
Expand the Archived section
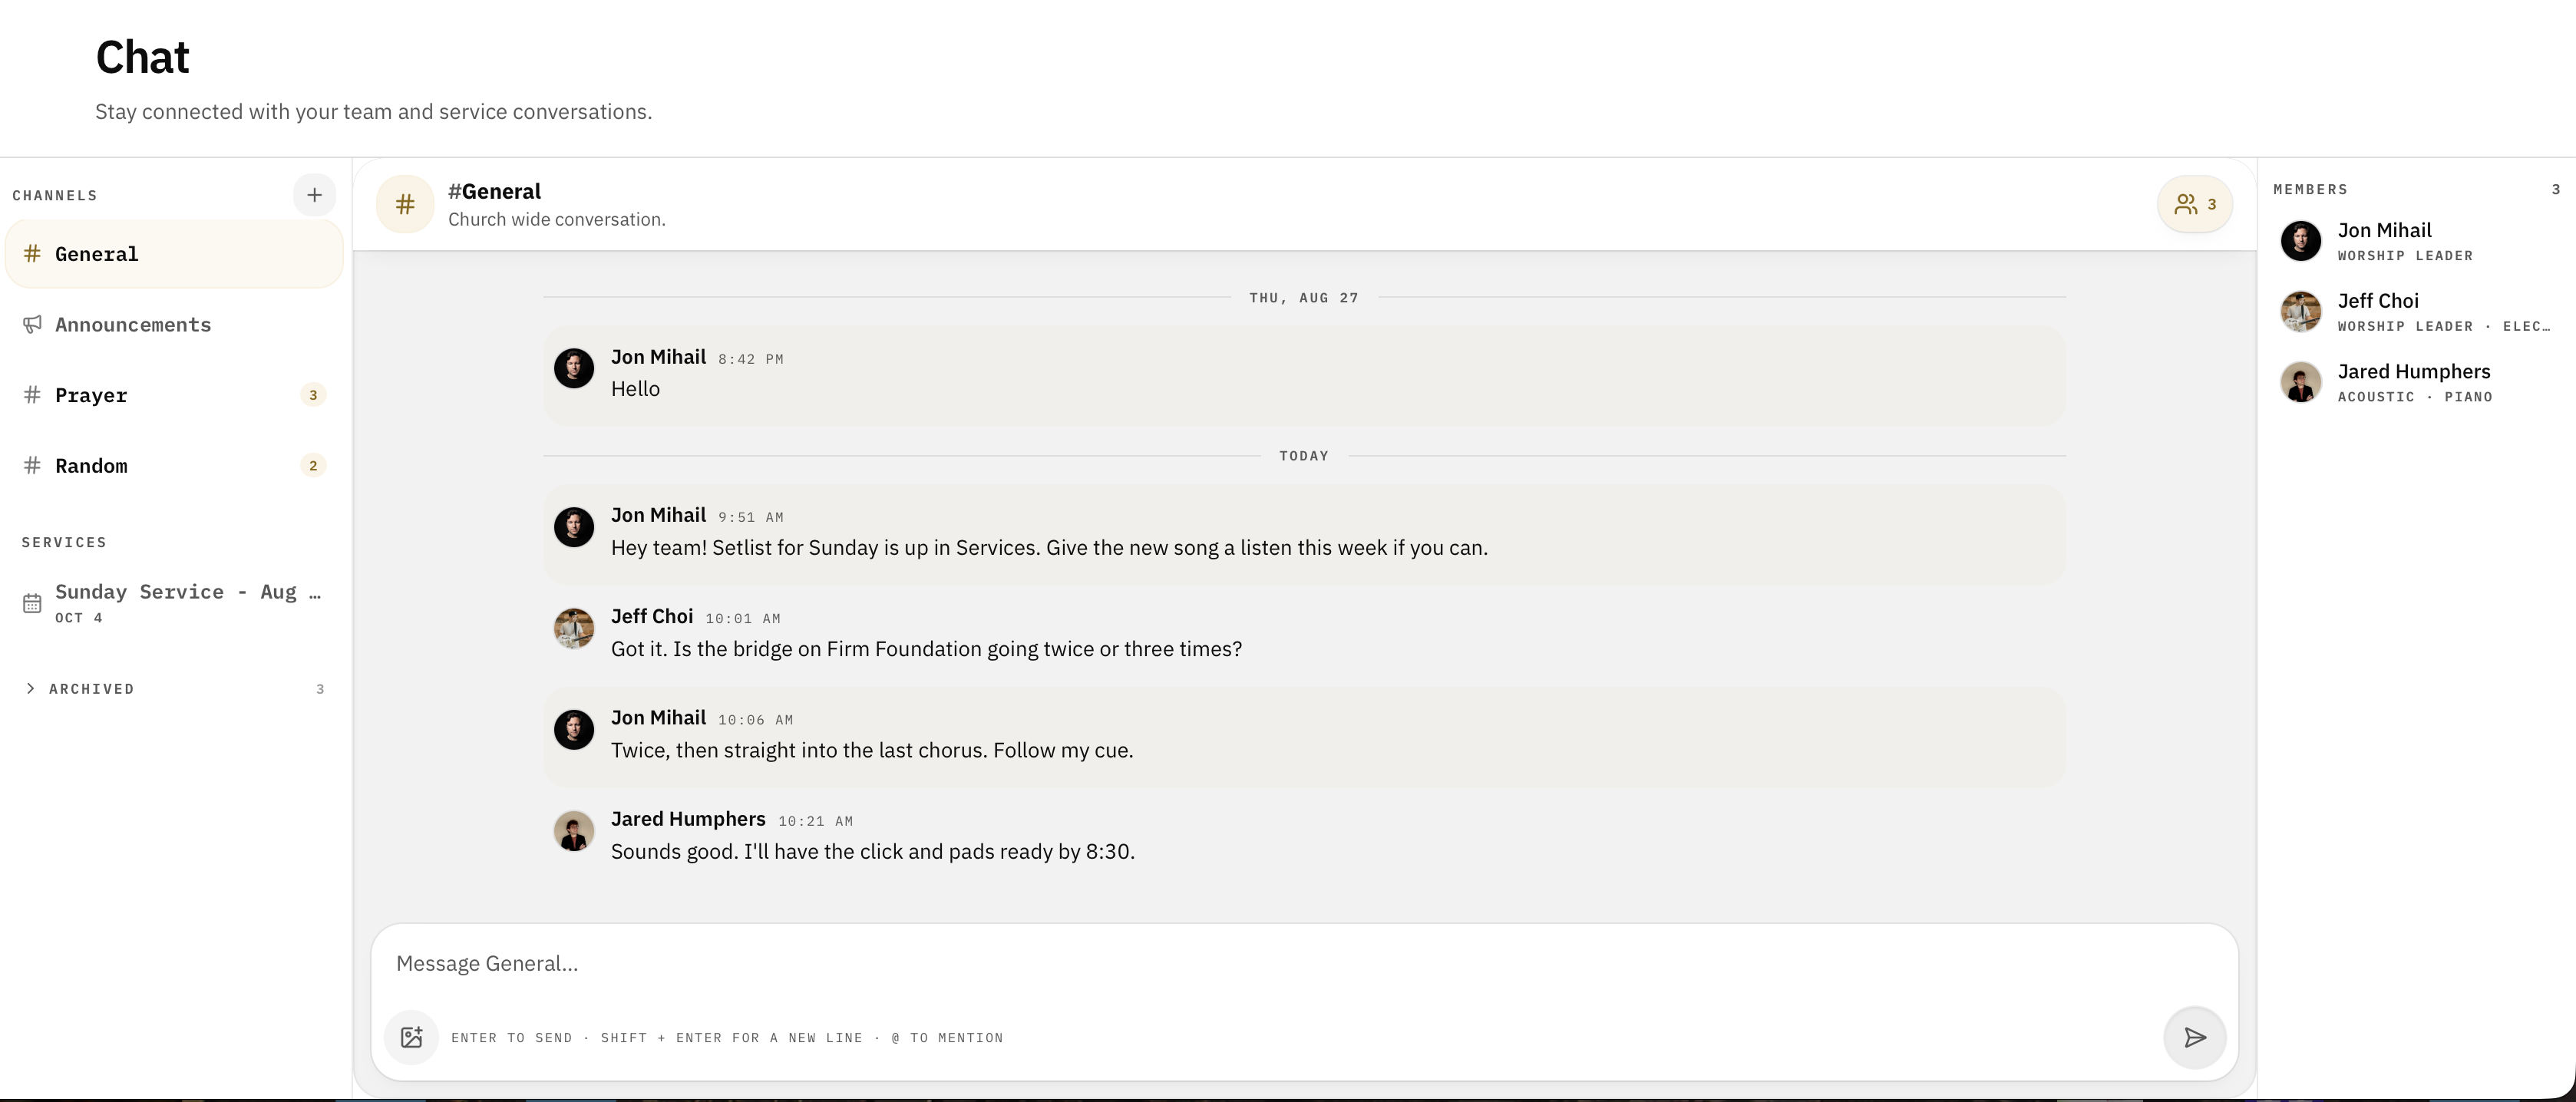click(174, 689)
